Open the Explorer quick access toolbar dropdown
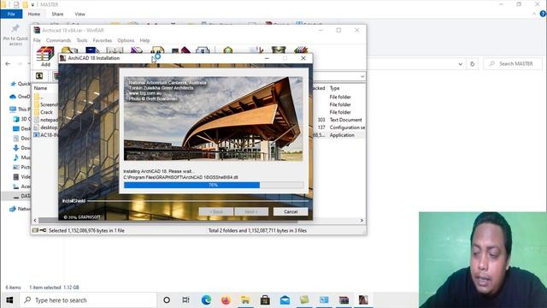This screenshot has height=308, width=547. click(32, 4)
